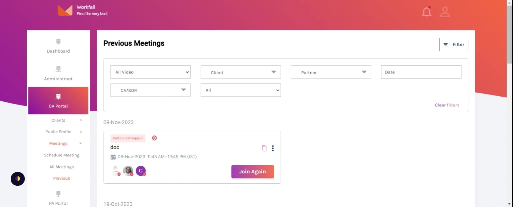Screen dimensions: 513x207
Task: Click the Clear filters link
Action: point(447,105)
